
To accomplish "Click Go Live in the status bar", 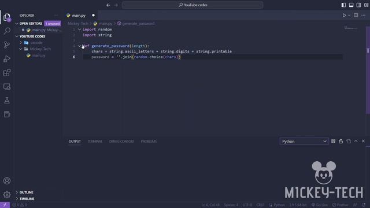I will coord(320,205).
